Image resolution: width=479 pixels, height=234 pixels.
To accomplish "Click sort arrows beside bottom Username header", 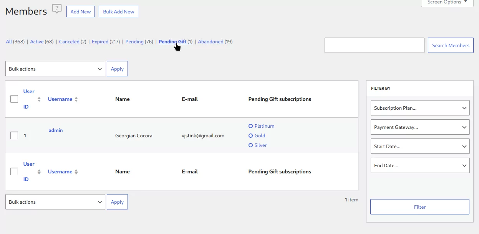I will [x=76, y=172].
